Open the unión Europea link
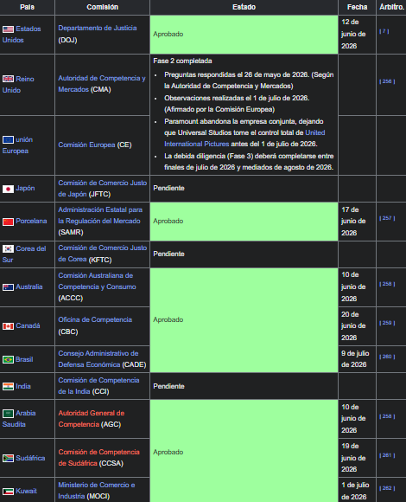This screenshot has width=406, height=502. (17, 145)
